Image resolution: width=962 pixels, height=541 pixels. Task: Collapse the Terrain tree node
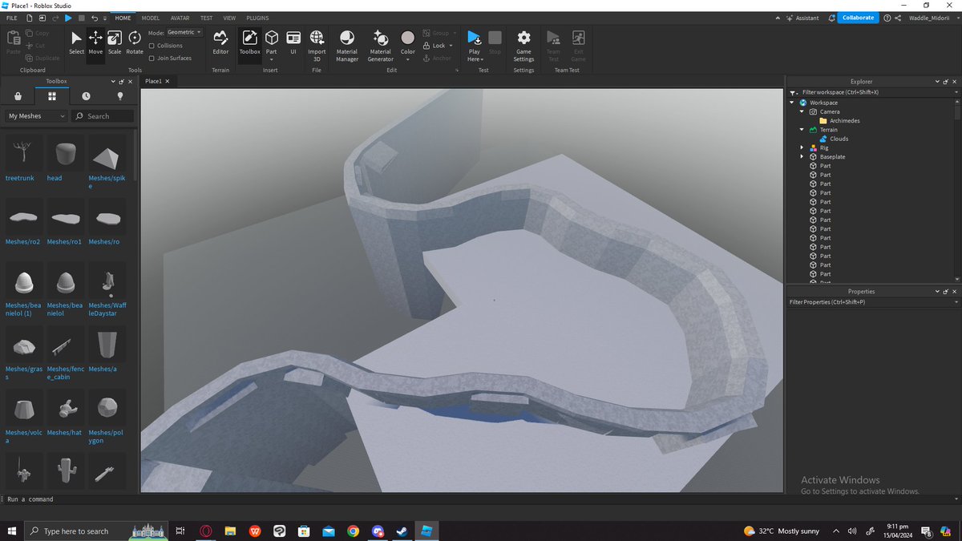pos(802,130)
